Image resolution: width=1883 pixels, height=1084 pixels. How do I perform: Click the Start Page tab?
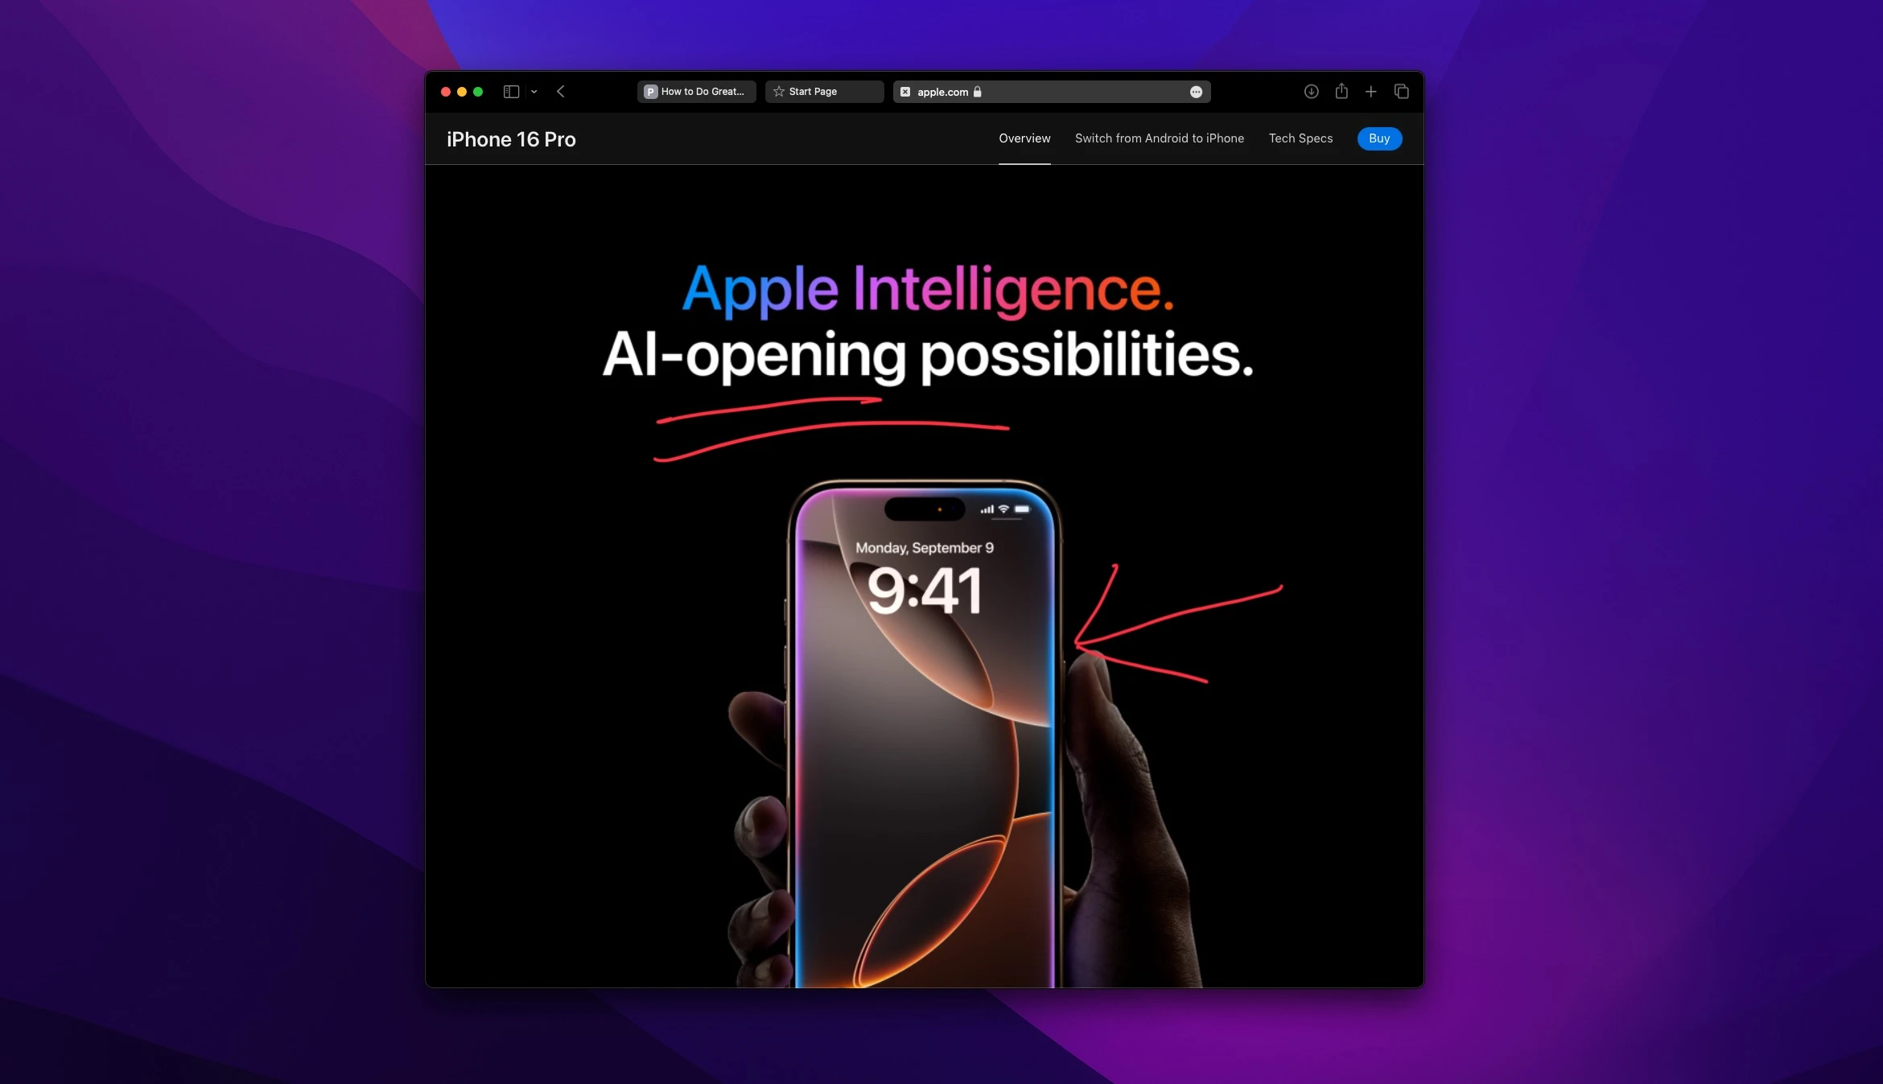pyautogui.click(x=824, y=91)
